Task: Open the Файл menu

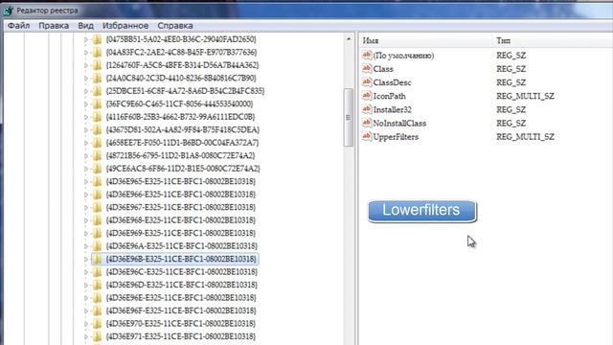Action: [x=19, y=26]
